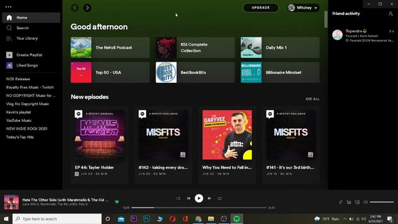The image size is (398, 224).
Task: Open Daily Mix 1 tile
Action: click(280, 47)
